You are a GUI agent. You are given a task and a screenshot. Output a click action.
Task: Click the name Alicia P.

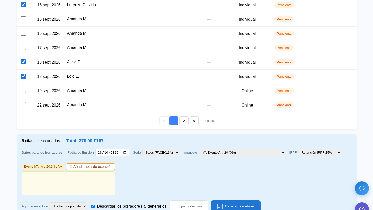74,62
